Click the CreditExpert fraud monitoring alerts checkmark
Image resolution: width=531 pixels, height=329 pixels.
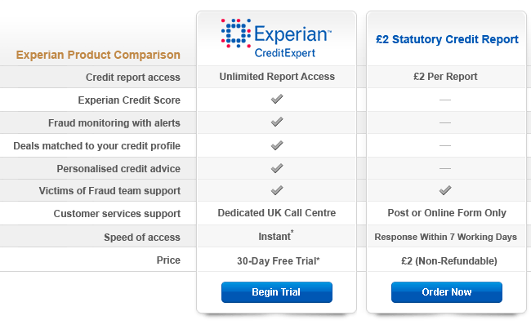click(x=277, y=122)
